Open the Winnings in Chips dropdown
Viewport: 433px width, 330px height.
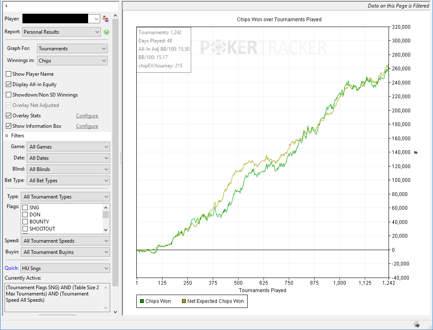tap(72, 61)
